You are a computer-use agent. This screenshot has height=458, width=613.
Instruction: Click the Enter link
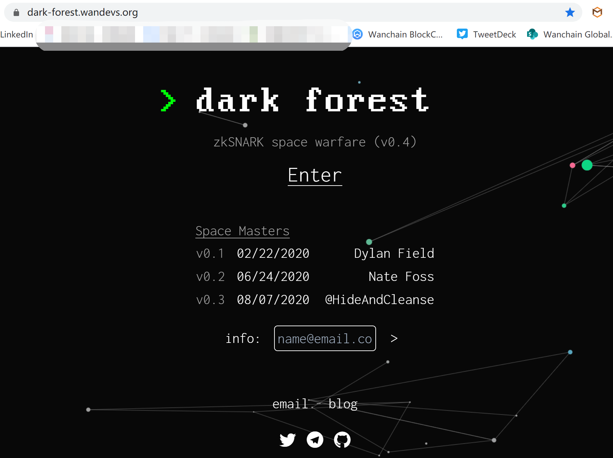[315, 175]
